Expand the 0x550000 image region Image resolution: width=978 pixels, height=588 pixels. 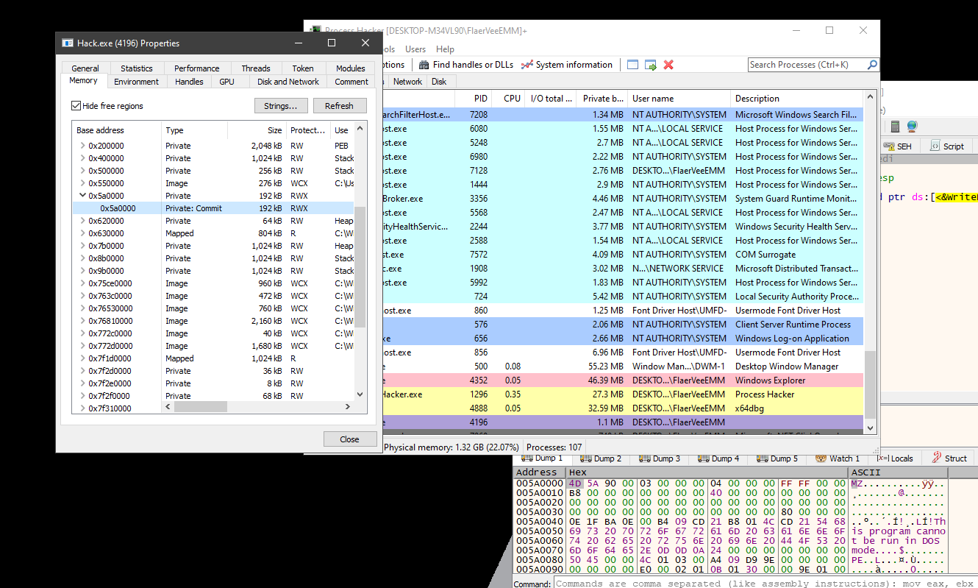82,183
